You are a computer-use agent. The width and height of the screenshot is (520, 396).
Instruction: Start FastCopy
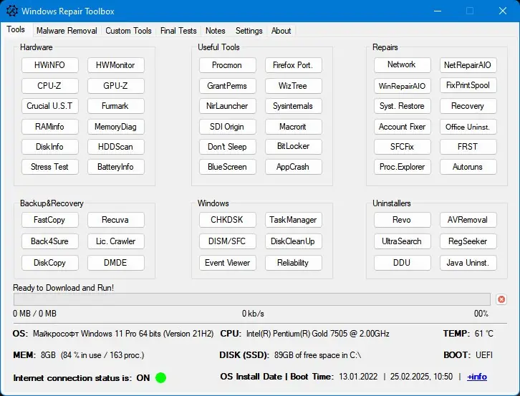pyautogui.click(x=49, y=220)
